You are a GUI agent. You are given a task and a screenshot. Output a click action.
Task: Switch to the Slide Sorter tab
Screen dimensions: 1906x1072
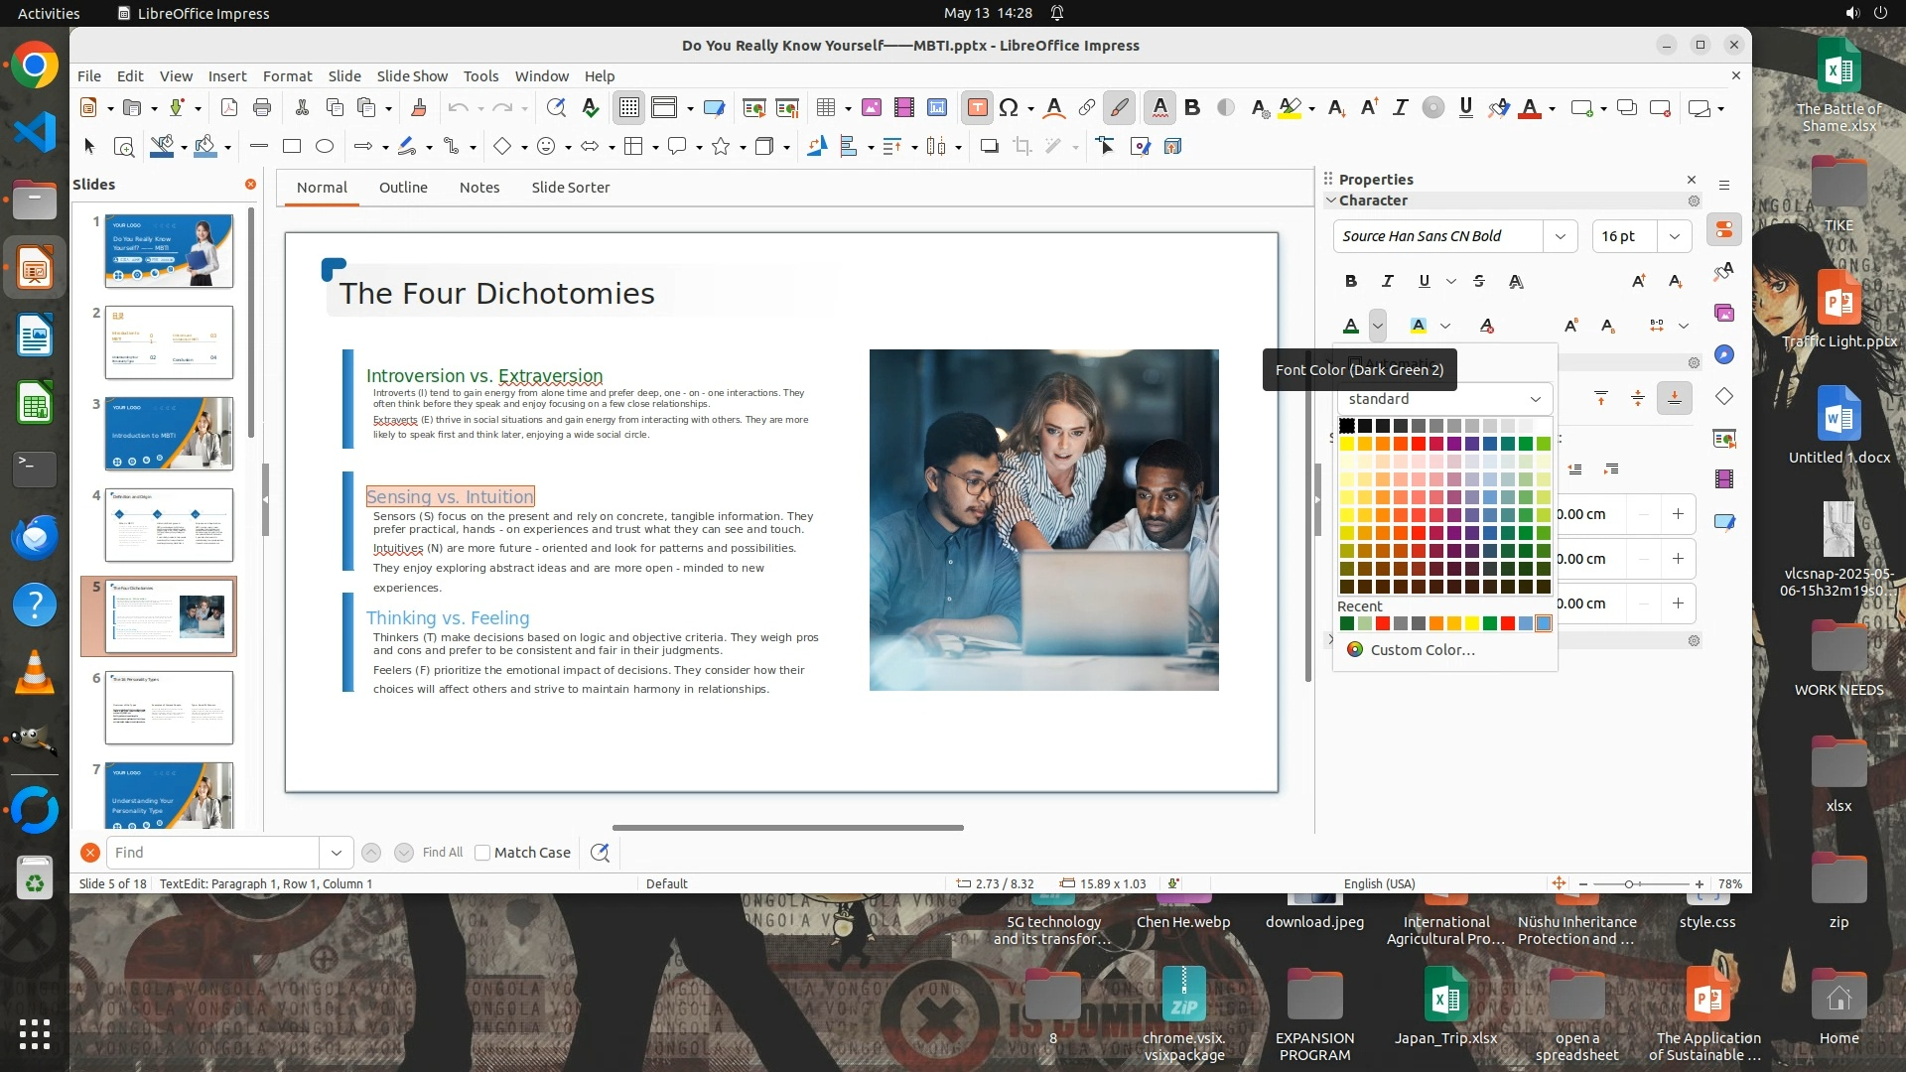coord(570,188)
